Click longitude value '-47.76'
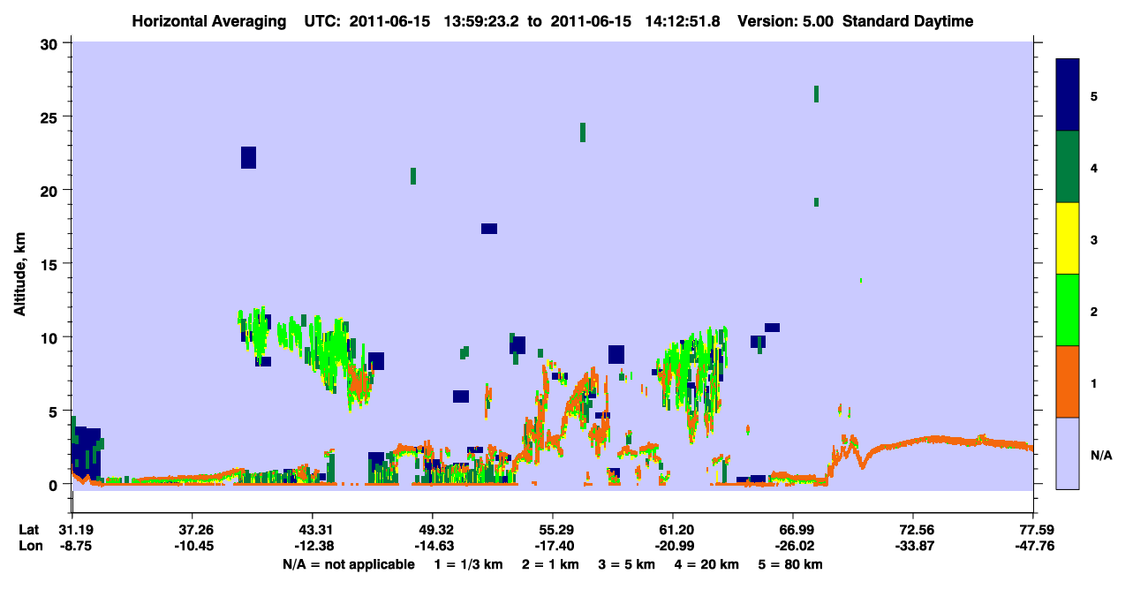Viewport: 1148px width, 589px height. point(1033,546)
